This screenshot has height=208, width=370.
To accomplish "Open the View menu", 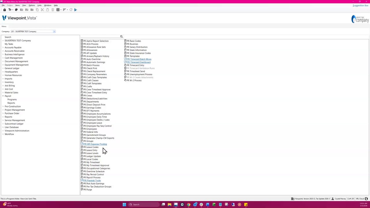I will pos(24,5).
